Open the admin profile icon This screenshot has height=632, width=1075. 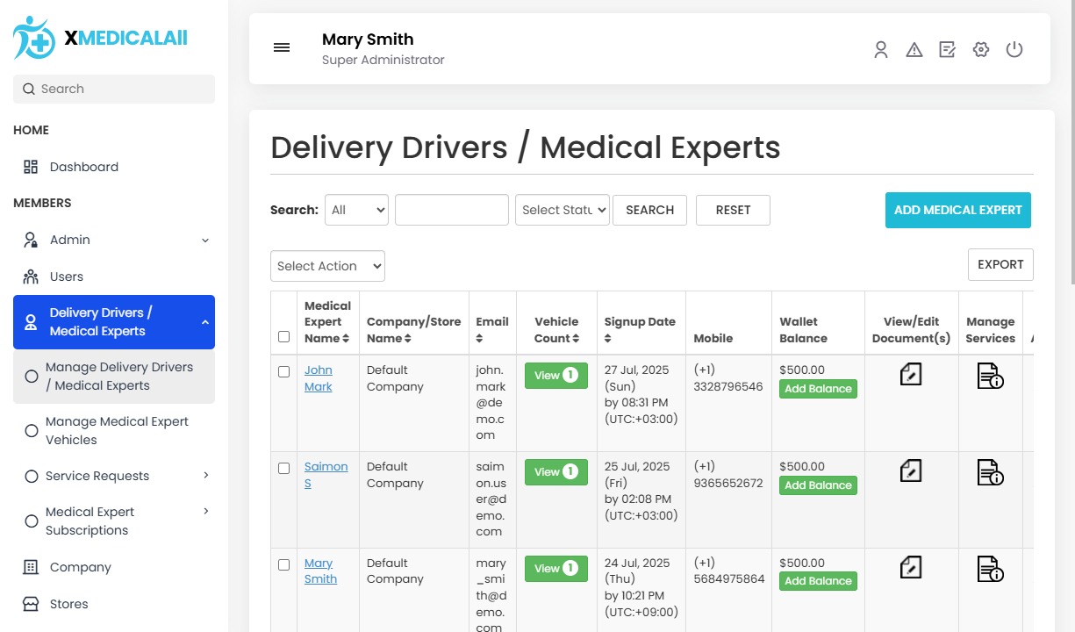(x=881, y=49)
